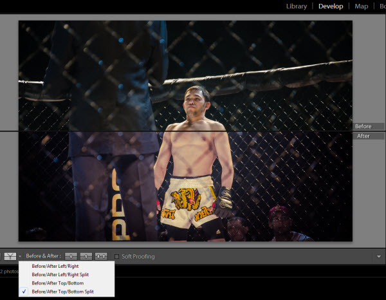Viewport: 386px width, 300px height.
Task: Open the Develop module tab
Action: [331, 6]
